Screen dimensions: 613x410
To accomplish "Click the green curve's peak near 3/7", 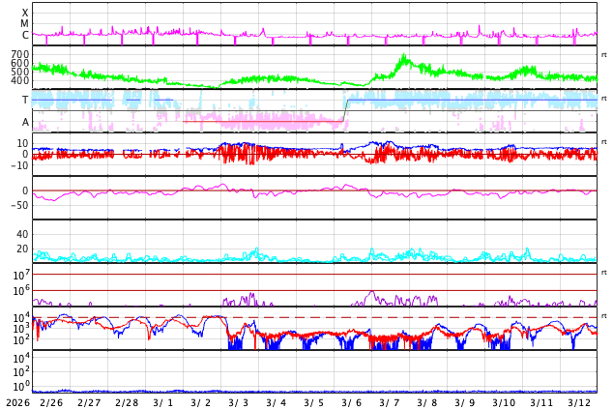I will pyautogui.click(x=402, y=59).
